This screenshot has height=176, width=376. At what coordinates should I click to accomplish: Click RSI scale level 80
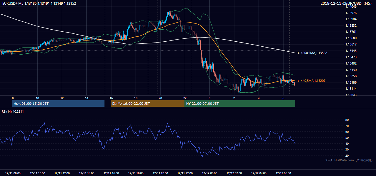click(x=347, y=120)
